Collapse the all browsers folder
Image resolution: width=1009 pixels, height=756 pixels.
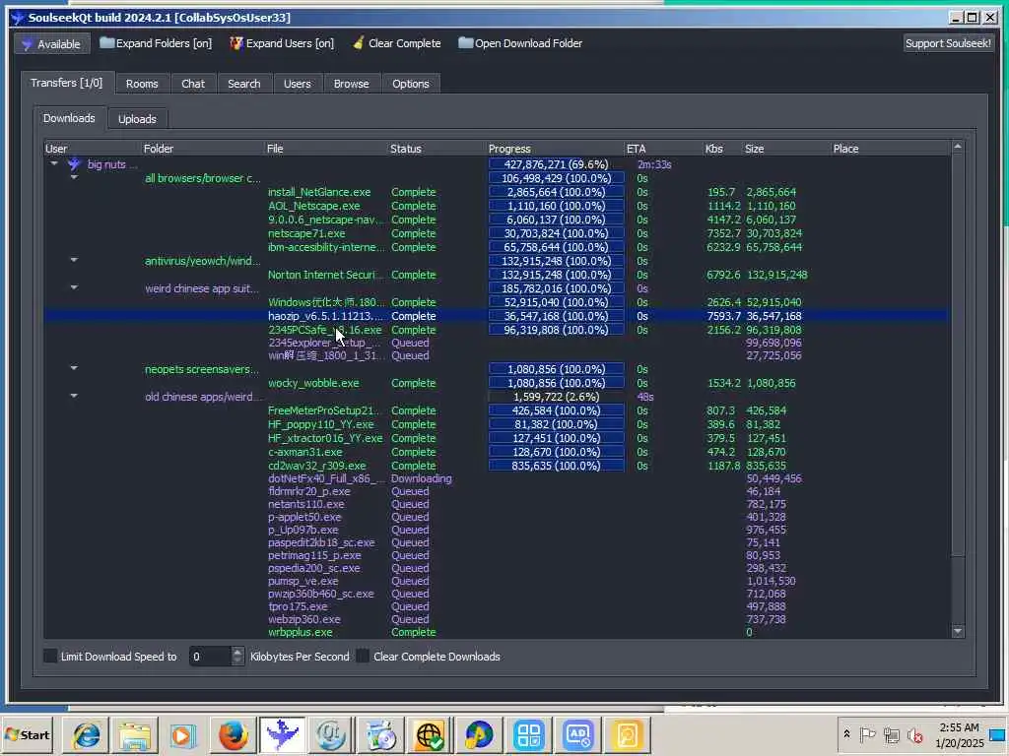74,177
